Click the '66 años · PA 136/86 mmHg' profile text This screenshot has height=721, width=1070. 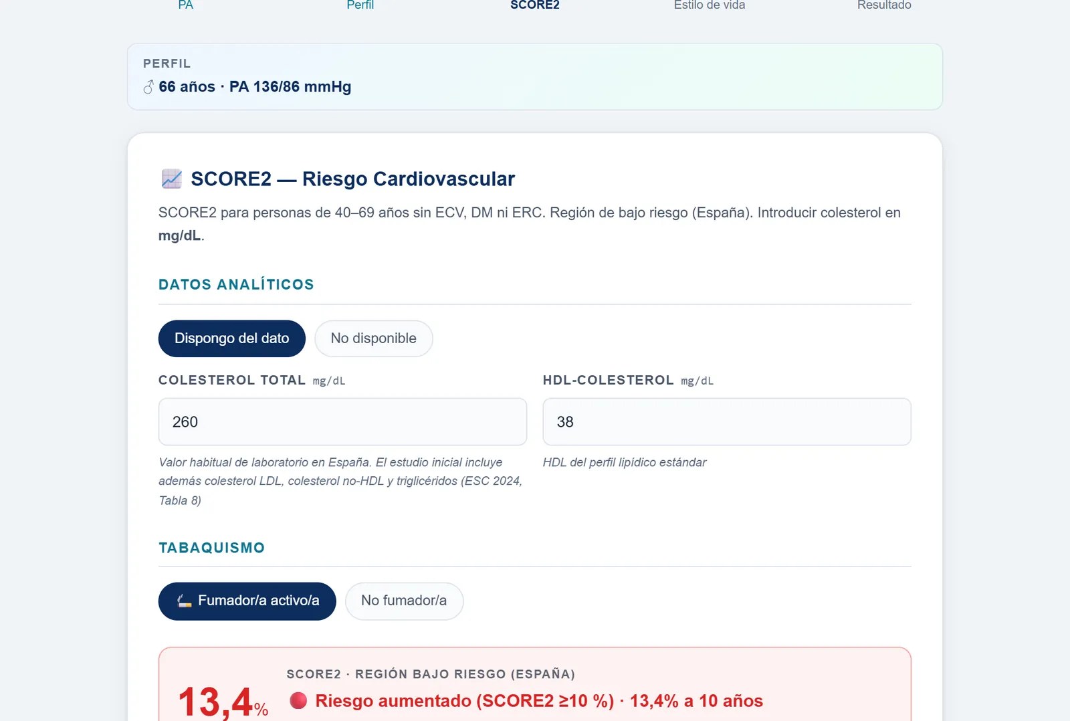[255, 87]
